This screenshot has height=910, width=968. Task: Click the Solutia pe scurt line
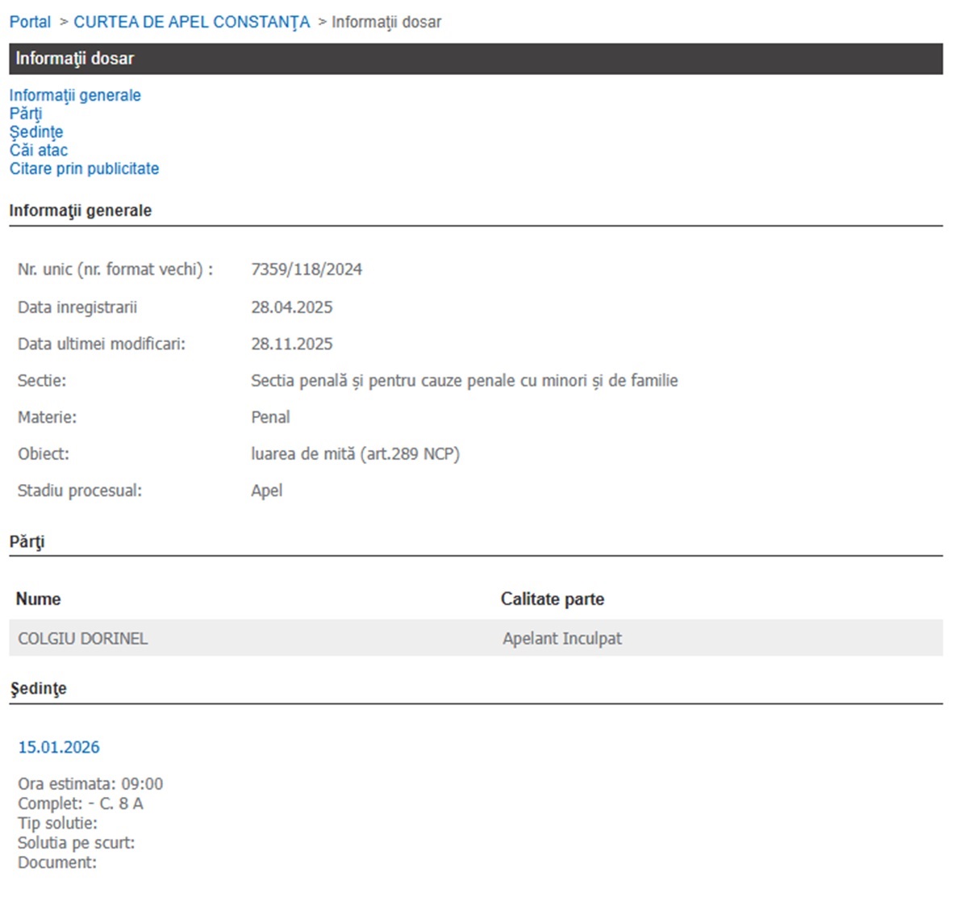[x=77, y=843]
